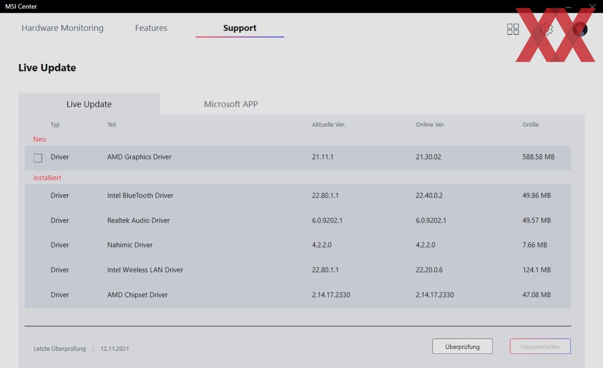The width and height of the screenshot is (603, 368).
Task: Click the online version 21.30.02
Action: click(428, 157)
